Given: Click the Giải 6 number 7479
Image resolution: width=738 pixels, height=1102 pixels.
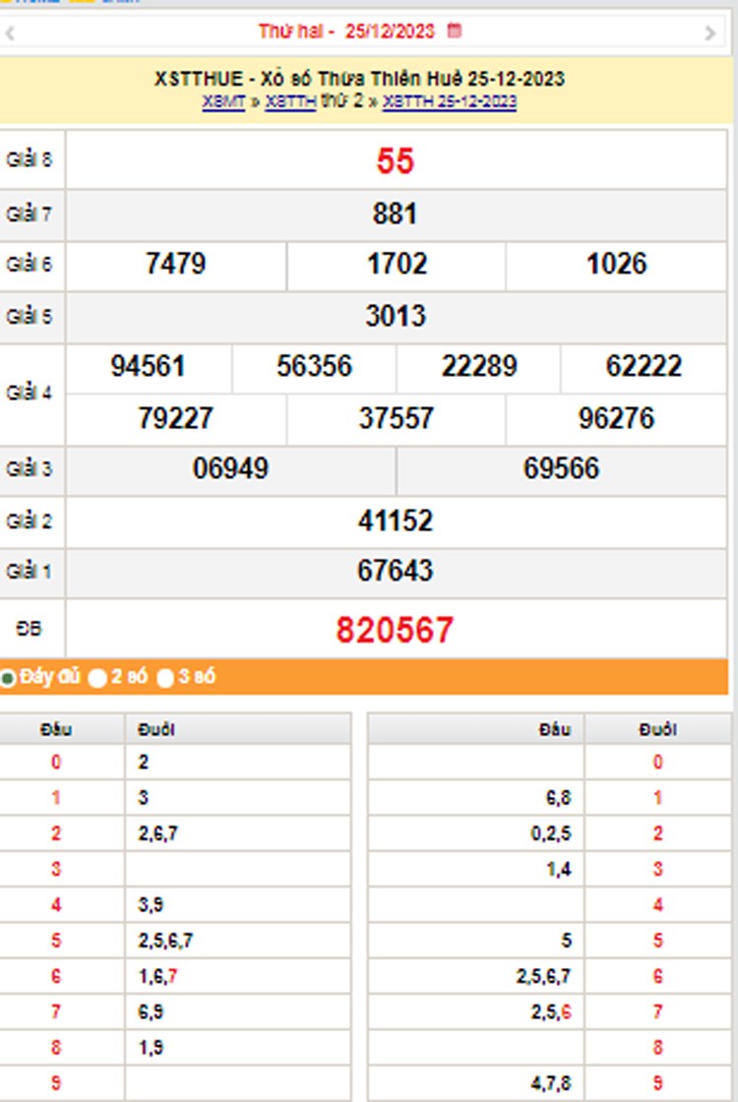Looking at the screenshot, I should pos(175,264).
